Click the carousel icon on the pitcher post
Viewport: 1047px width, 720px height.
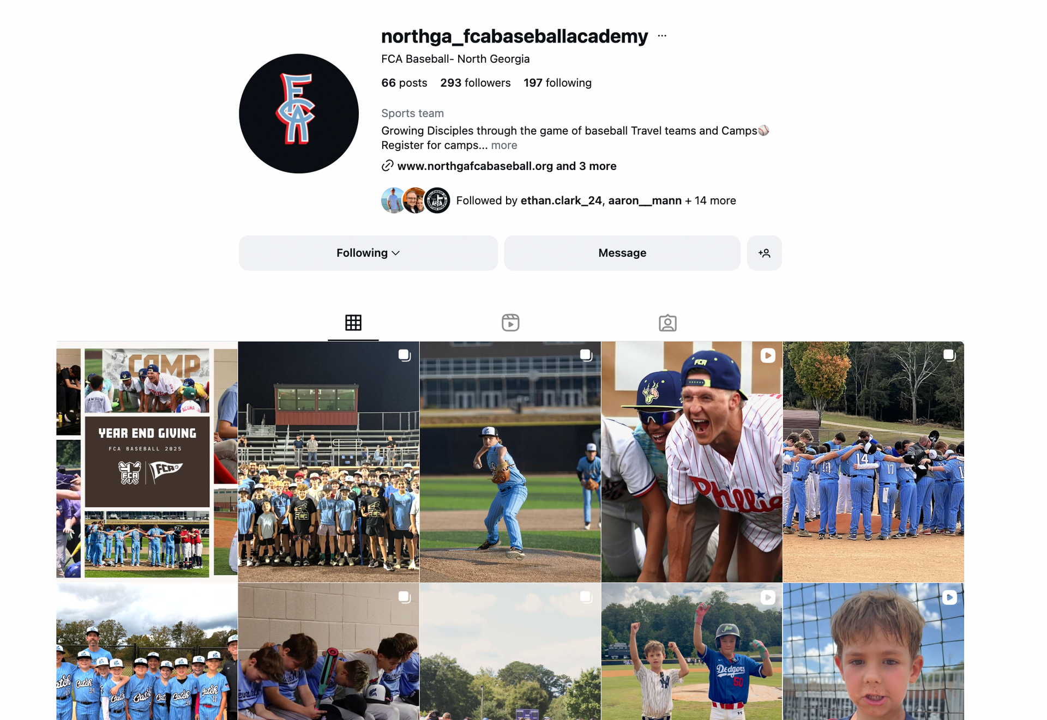[x=586, y=355]
